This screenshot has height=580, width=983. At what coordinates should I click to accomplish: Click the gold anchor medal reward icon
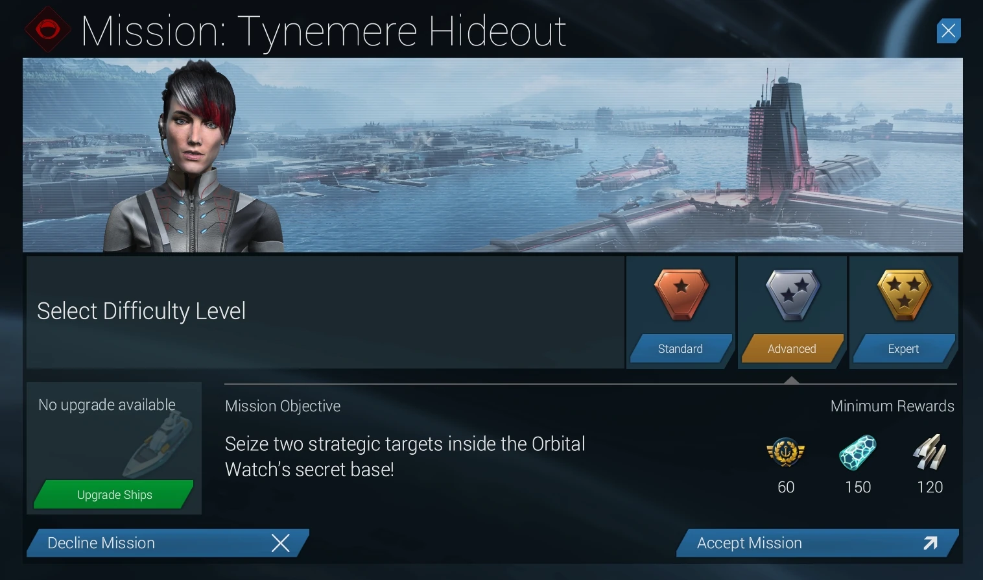786,452
